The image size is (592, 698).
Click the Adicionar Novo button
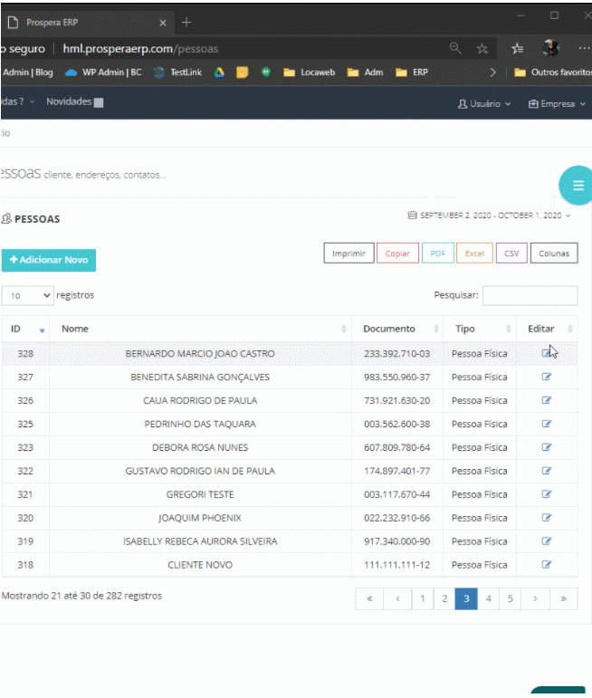tap(49, 260)
